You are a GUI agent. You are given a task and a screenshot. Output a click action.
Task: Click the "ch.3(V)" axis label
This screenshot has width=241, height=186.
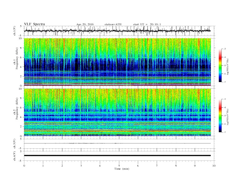(x=15, y=144)
